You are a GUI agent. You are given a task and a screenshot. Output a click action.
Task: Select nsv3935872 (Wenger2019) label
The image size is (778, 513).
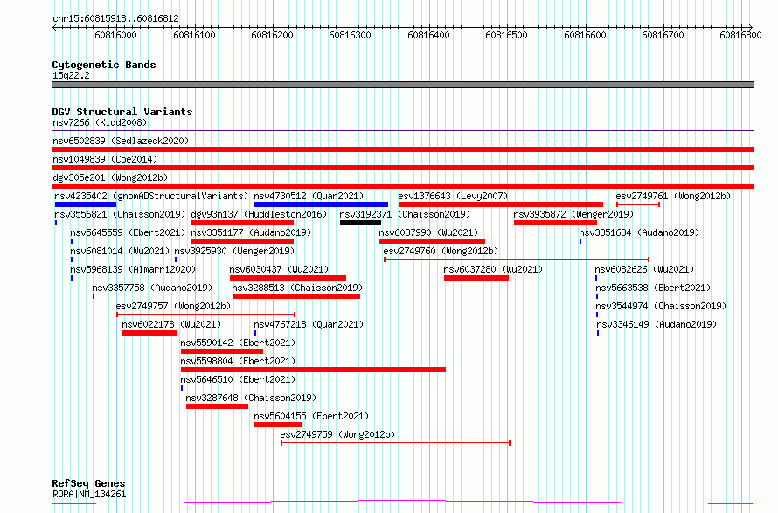click(573, 214)
